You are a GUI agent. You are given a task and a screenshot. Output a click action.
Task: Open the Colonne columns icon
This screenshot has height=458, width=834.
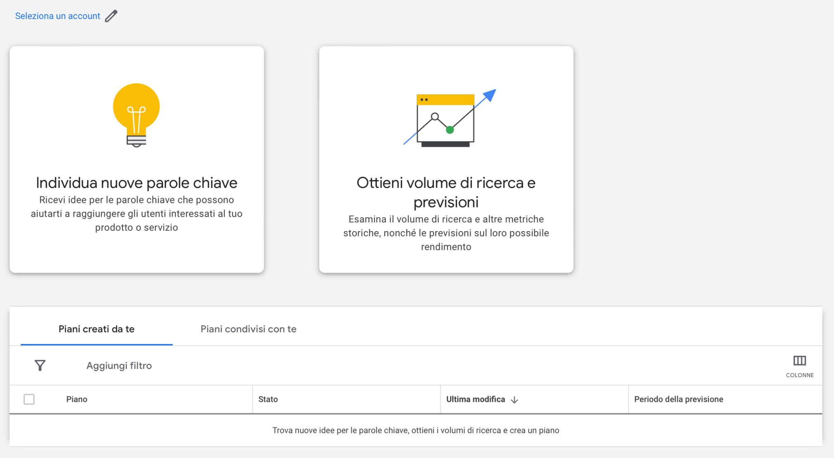(799, 361)
